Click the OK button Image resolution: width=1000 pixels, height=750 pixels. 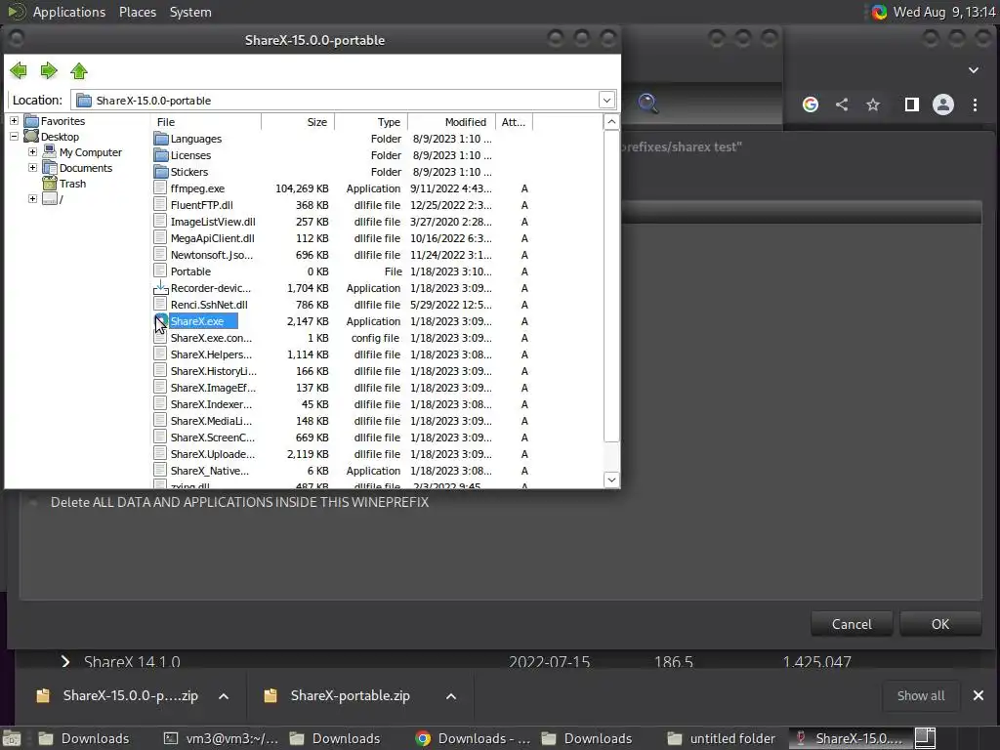[x=940, y=624]
